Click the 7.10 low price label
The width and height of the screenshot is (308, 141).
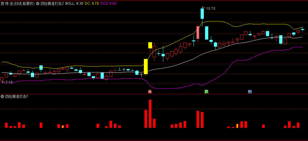(9, 82)
